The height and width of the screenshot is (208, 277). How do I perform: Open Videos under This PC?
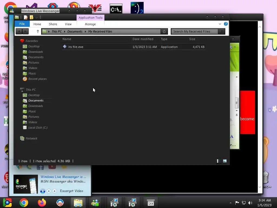click(x=33, y=122)
